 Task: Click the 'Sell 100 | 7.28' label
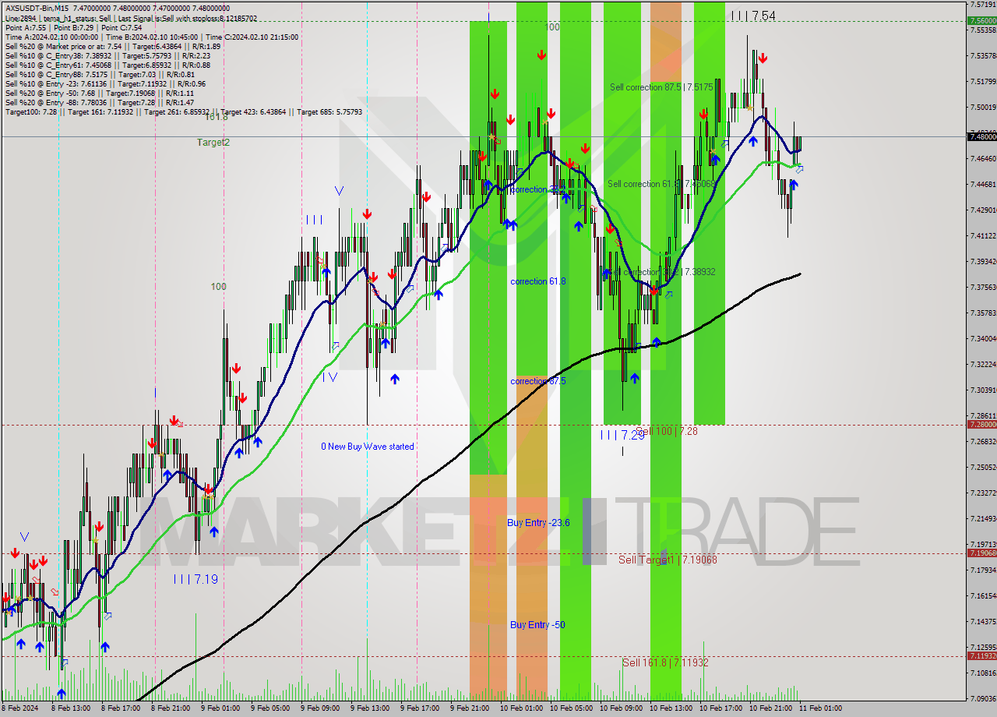[667, 431]
